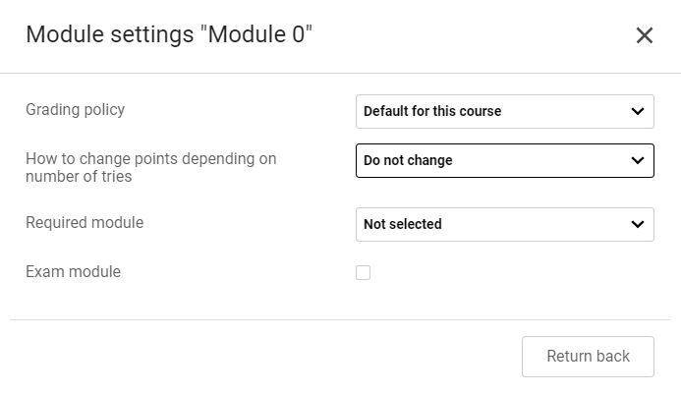Image resolution: width=681 pixels, height=394 pixels.
Task: Click the "Do not change" value text
Action: pos(408,160)
